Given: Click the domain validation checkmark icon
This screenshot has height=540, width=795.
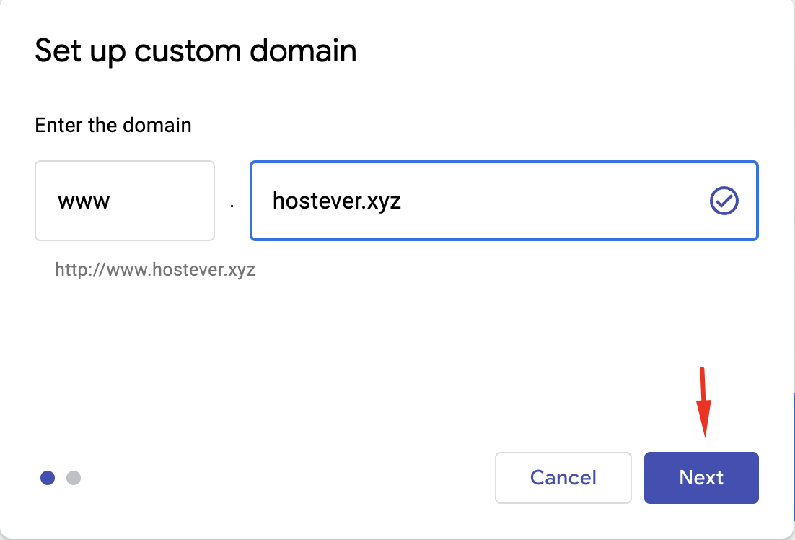Looking at the screenshot, I should pos(724,201).
